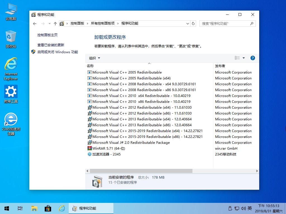Screen dimensions: 286x214
Task: Sort by the 发布者 column header
Action: coord(236,66)
